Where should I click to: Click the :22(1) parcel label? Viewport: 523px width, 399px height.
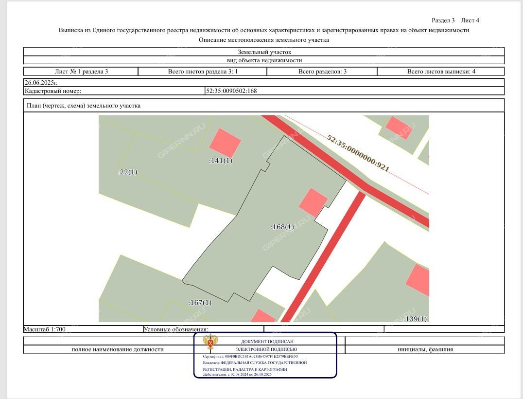coord(128,172)
